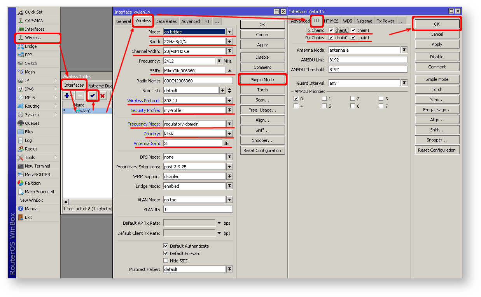Toggle the Hide SSID checkbox
Screen dimensions: 481x297
[x=166, y=261]
